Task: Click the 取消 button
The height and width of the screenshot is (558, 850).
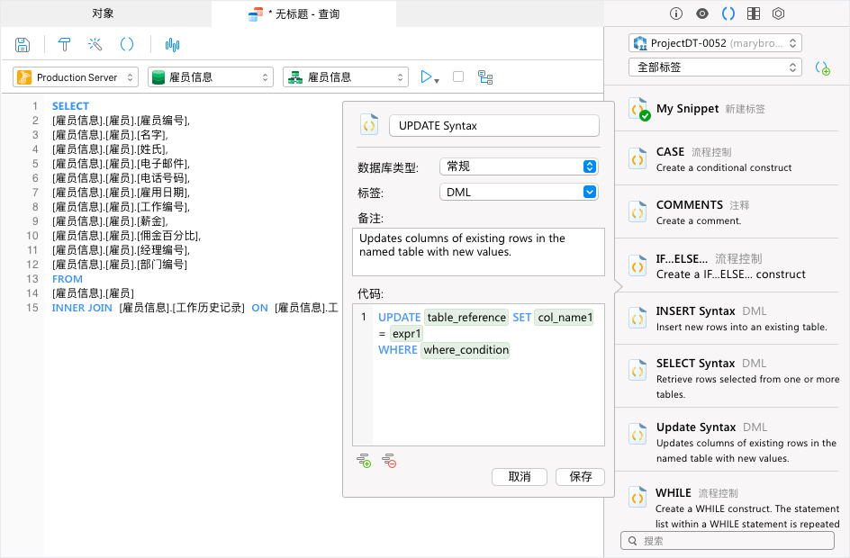Action: pos(520,477)
